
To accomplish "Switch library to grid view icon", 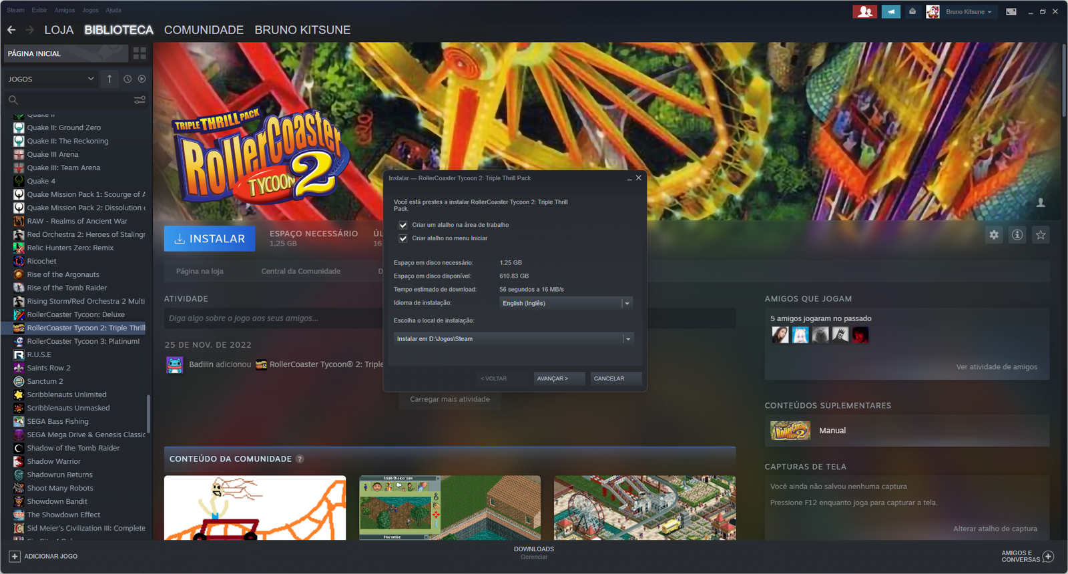I will [140, 53].
